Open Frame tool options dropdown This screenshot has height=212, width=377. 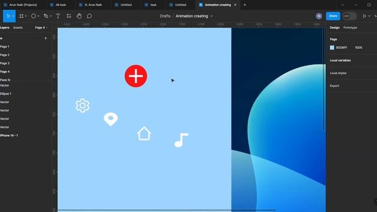tap(26, 16)
